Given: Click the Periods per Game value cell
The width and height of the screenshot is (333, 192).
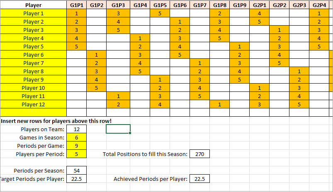Looking at the screenshot, I should (76, 146).
